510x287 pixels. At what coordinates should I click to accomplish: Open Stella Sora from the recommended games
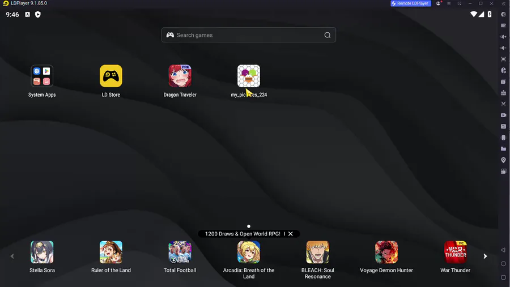tap(42, 252)
